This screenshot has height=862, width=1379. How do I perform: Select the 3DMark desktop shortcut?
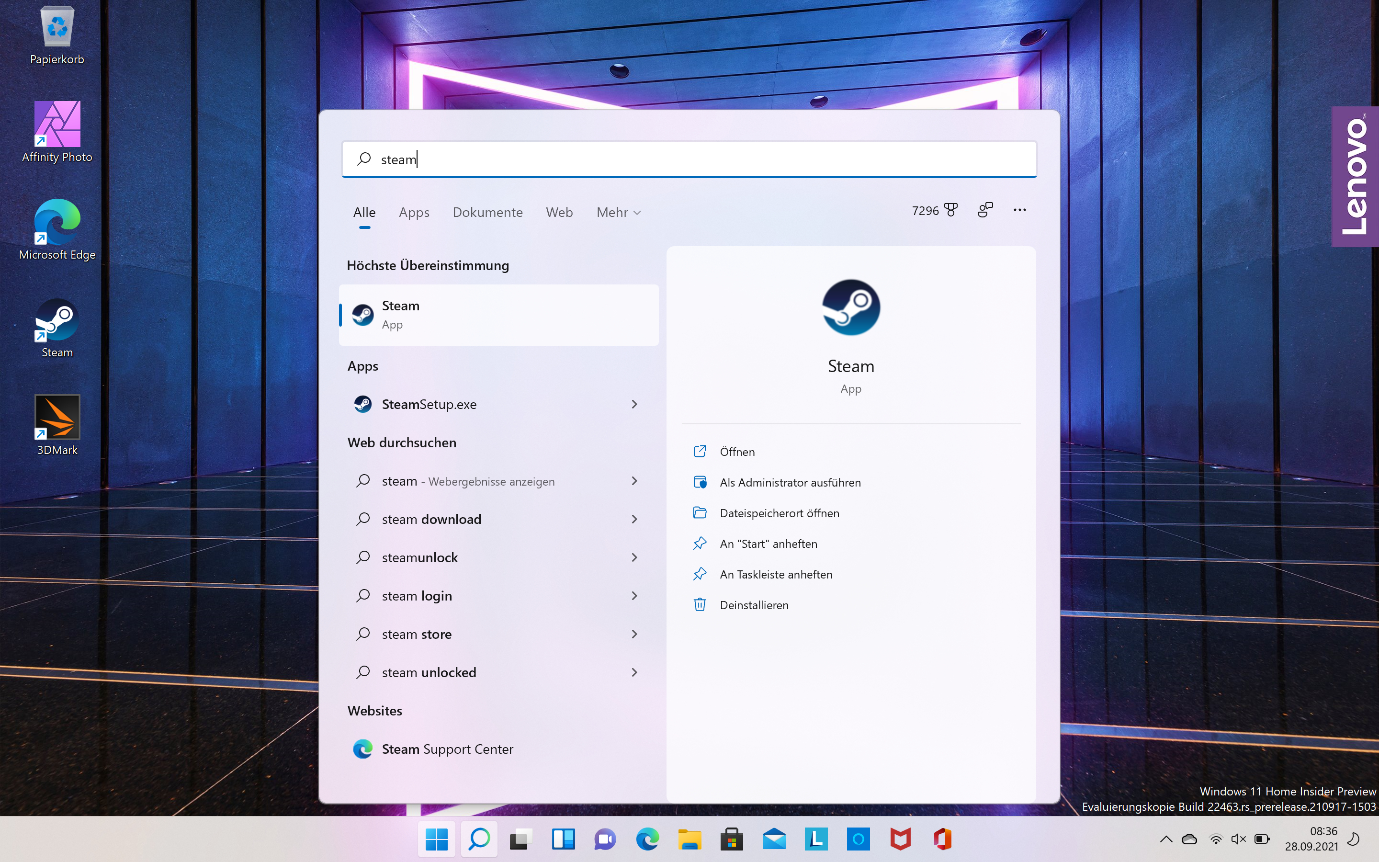[57, 425]
